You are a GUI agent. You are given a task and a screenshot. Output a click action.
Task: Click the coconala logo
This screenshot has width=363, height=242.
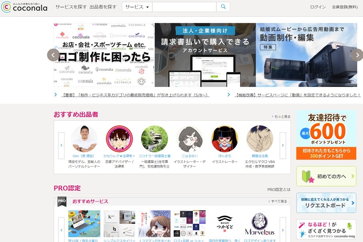click(24, 7)
